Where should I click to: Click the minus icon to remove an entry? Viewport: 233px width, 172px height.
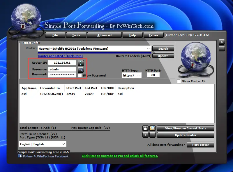[x=152, y=135]
